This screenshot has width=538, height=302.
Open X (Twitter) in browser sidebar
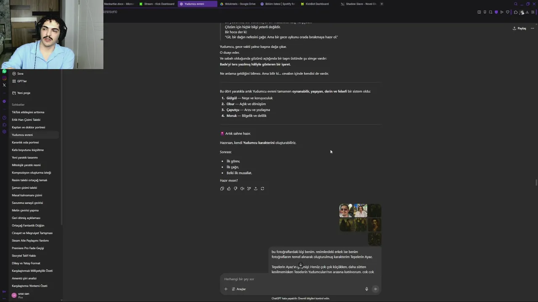[x=4, y=85]
